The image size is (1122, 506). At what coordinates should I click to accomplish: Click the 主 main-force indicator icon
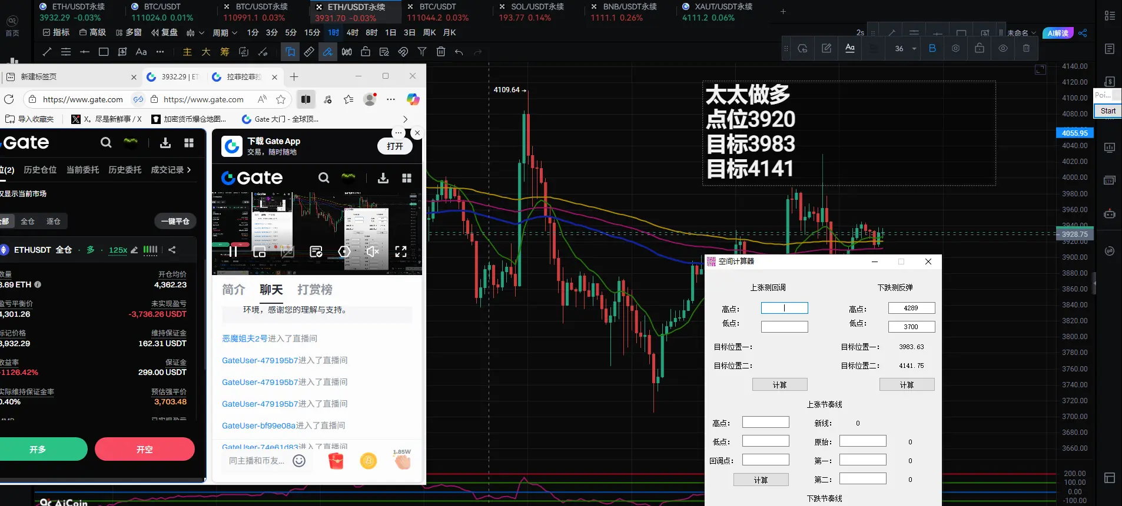click(187, 52)
